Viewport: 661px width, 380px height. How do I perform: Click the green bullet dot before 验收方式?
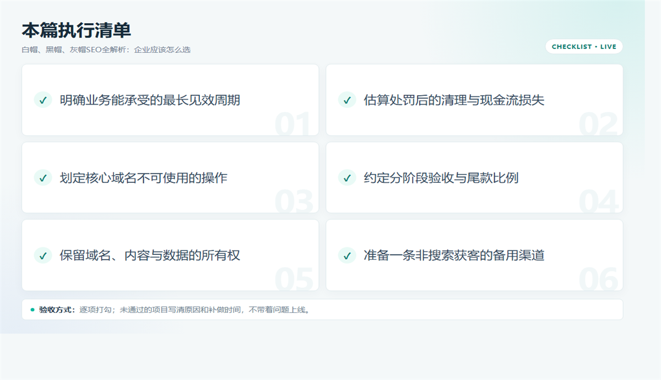pyautogui.click(x=32, y=310)
